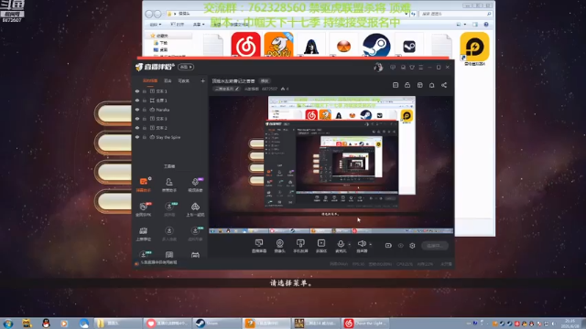Image resolution: width=586 pixels, height=329 pixels.
Task: Click the share icon above the preview
Action: click(444, 85)
